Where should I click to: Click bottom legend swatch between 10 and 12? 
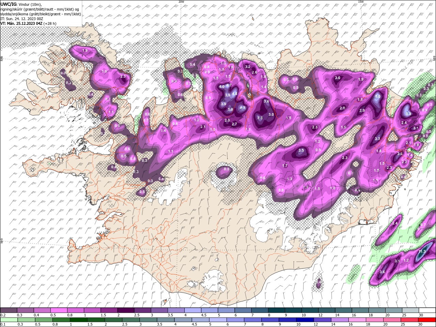pyautogui.click(x=305, y=320)
